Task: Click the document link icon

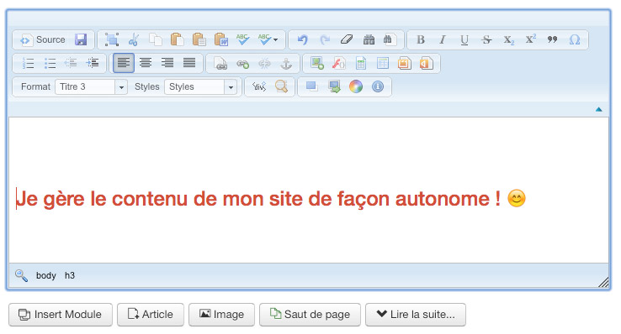Action: [x=220, y=63]
